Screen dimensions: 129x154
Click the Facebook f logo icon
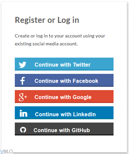pyautogui.click(x=23, y=81)
